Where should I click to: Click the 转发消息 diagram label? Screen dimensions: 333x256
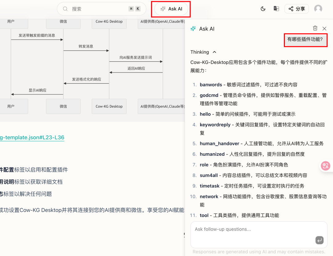click(86, 46)
